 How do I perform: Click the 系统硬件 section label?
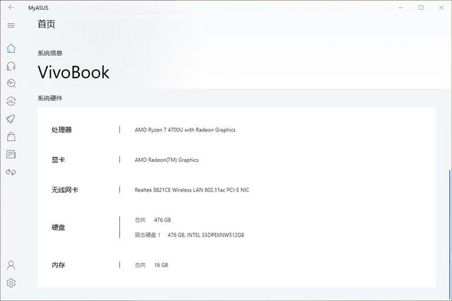click(50, 98)
